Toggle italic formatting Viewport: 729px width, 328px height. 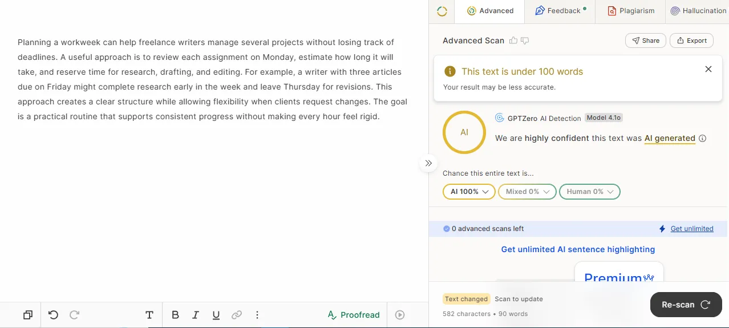pyautogui.click(x=196, y=315)
